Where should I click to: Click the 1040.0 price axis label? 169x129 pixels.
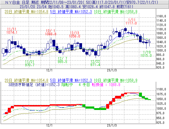click(161, 42)
